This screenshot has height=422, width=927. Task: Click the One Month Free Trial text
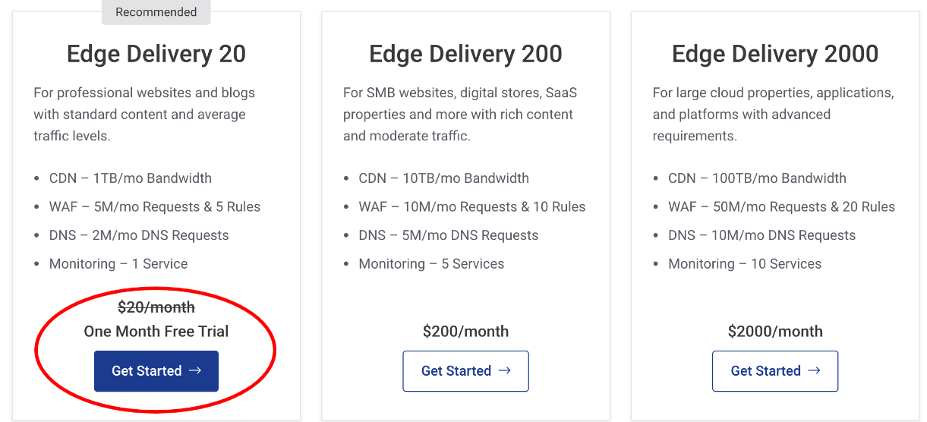point(156,331)
